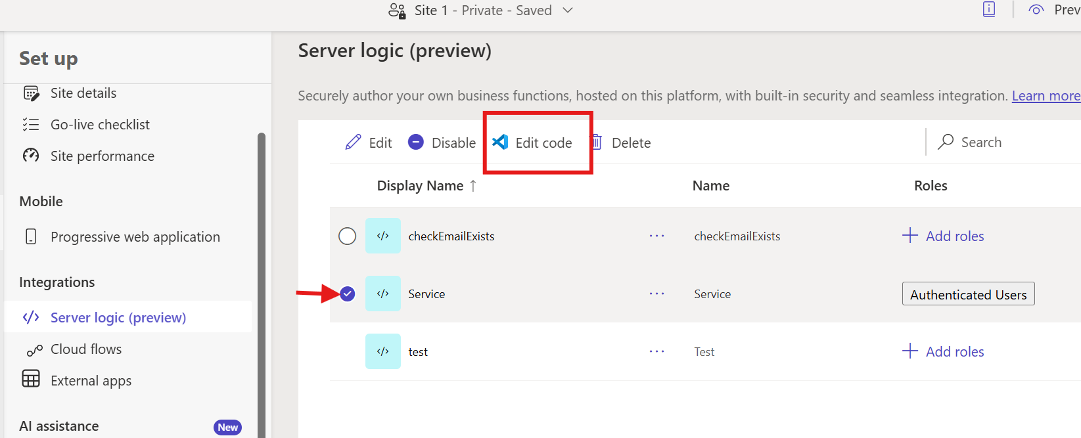
Task: Sort by Display Name column header
Action: [421, 186]
